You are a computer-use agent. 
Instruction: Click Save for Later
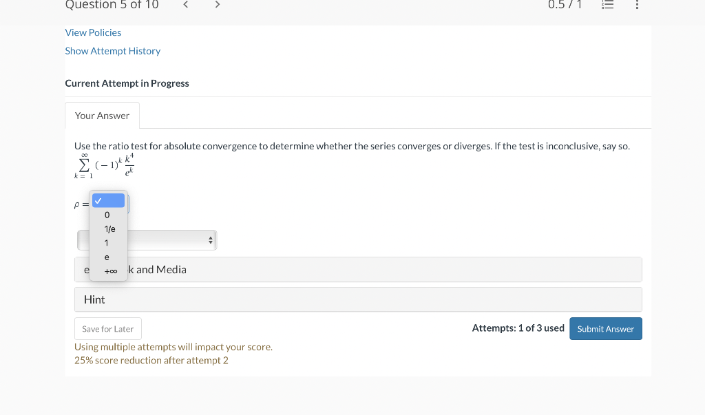click(x=107, y=328)
